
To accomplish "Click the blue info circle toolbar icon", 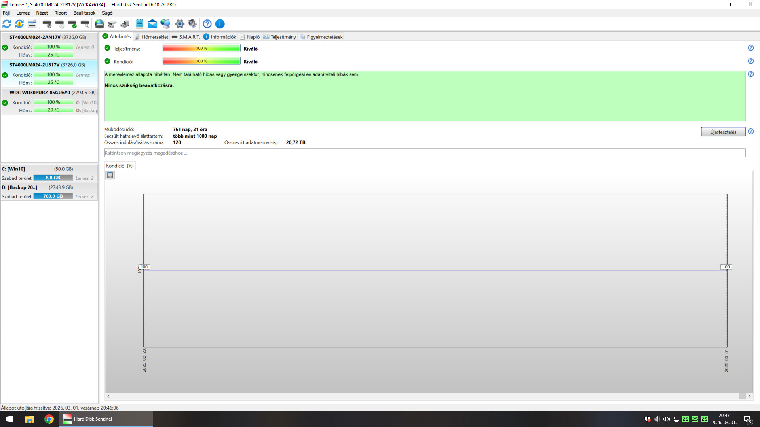I will 220,24.
